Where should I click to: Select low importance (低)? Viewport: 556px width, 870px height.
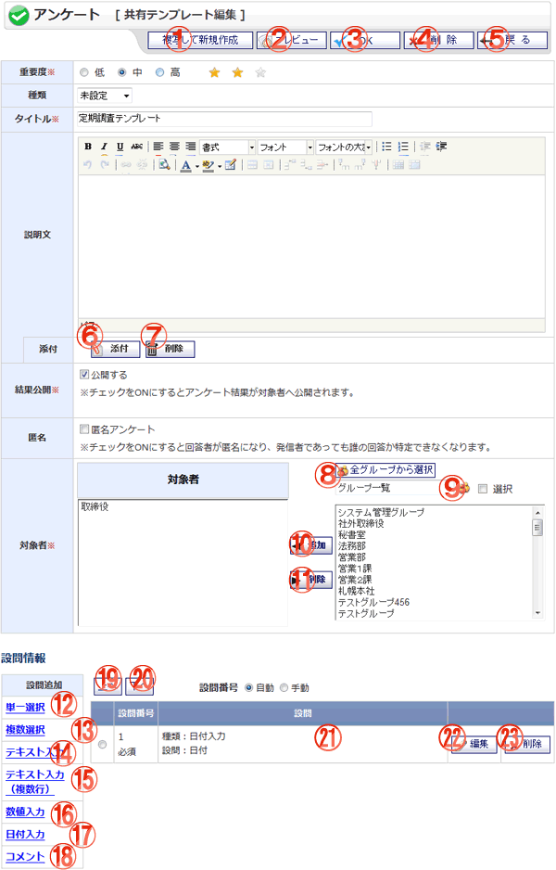[83, 72]
